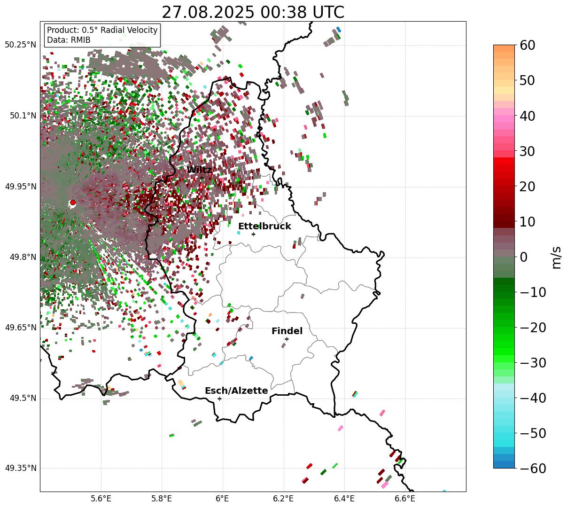Select the Wiltz city label
The width and height of the screenshot is (567, 508).
199,170
